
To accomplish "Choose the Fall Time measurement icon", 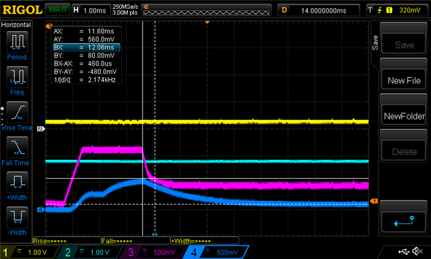I will tap(17, 147).
